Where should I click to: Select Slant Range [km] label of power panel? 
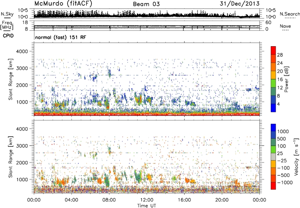pyautogui.click(x=10, y=79)
